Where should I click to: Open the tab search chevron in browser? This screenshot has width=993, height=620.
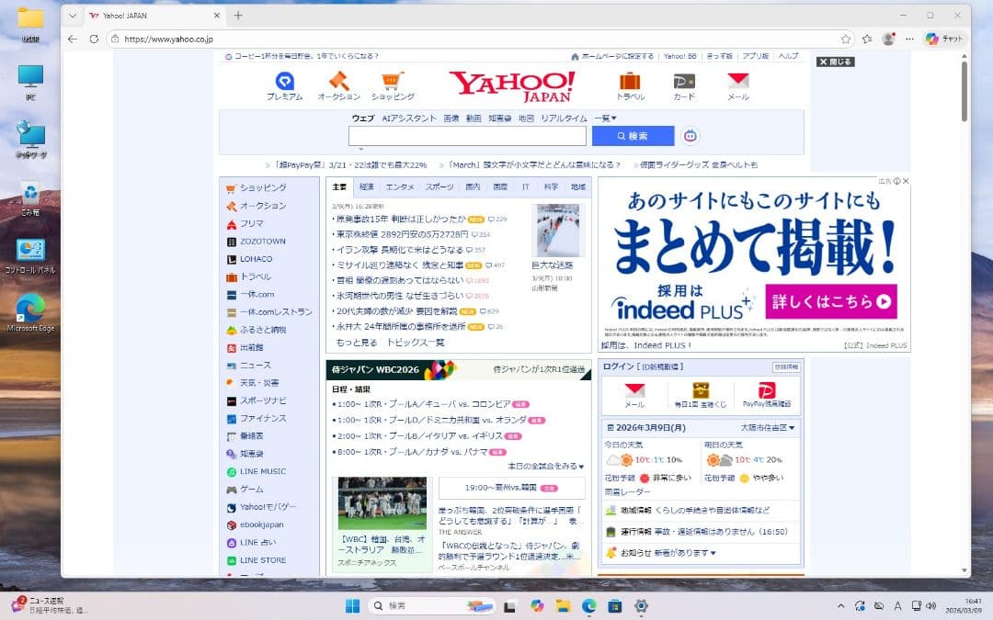point(73,16)
